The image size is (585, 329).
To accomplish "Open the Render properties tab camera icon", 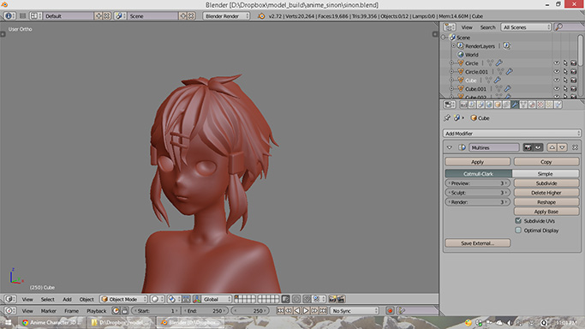I will (x=464, y=105).
